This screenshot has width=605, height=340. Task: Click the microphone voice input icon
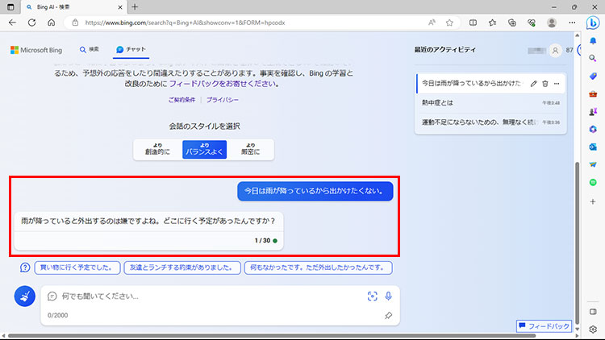click(388, 296)
